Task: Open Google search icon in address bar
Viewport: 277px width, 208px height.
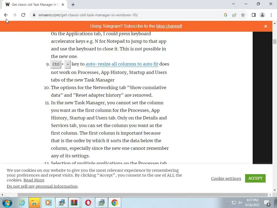Action: pyautogui.click(x=225, y=15)
